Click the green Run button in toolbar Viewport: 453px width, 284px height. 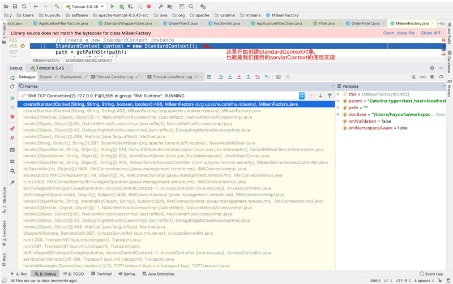tap(112, 6)
